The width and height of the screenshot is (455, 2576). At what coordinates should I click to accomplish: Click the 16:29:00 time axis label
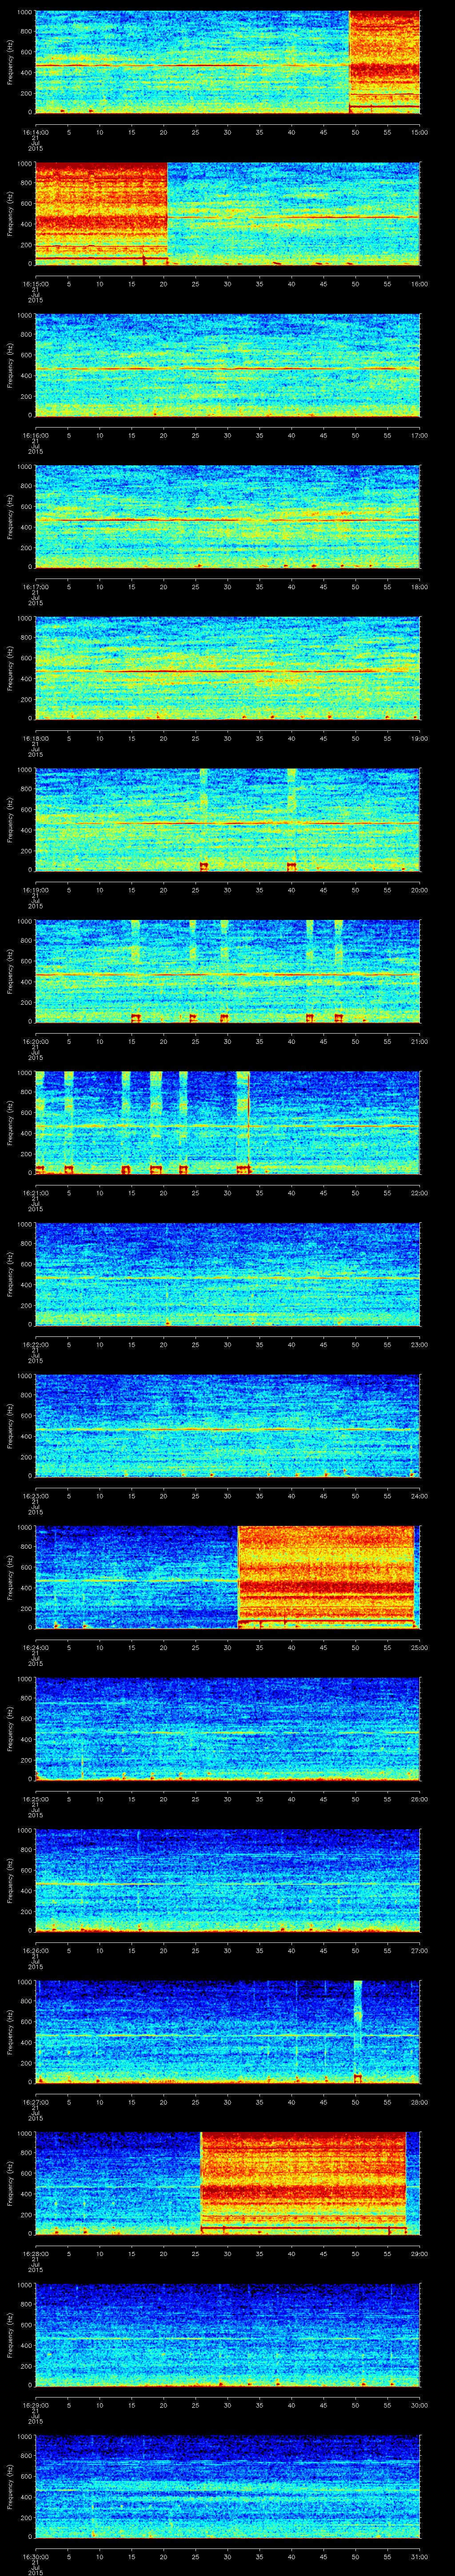point(35,2404)
